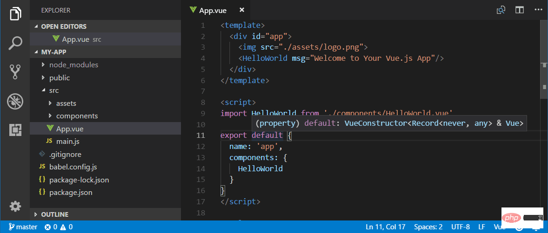Open the Search view icon
The image size is (548, 233).
15,43
